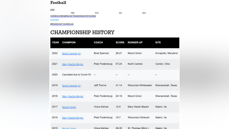Image resolution: width=229 pixels, height=129 pixels.
Task: Open the 2018 champion Mary Hardin-Baylor link
Action: click(73, 96)
